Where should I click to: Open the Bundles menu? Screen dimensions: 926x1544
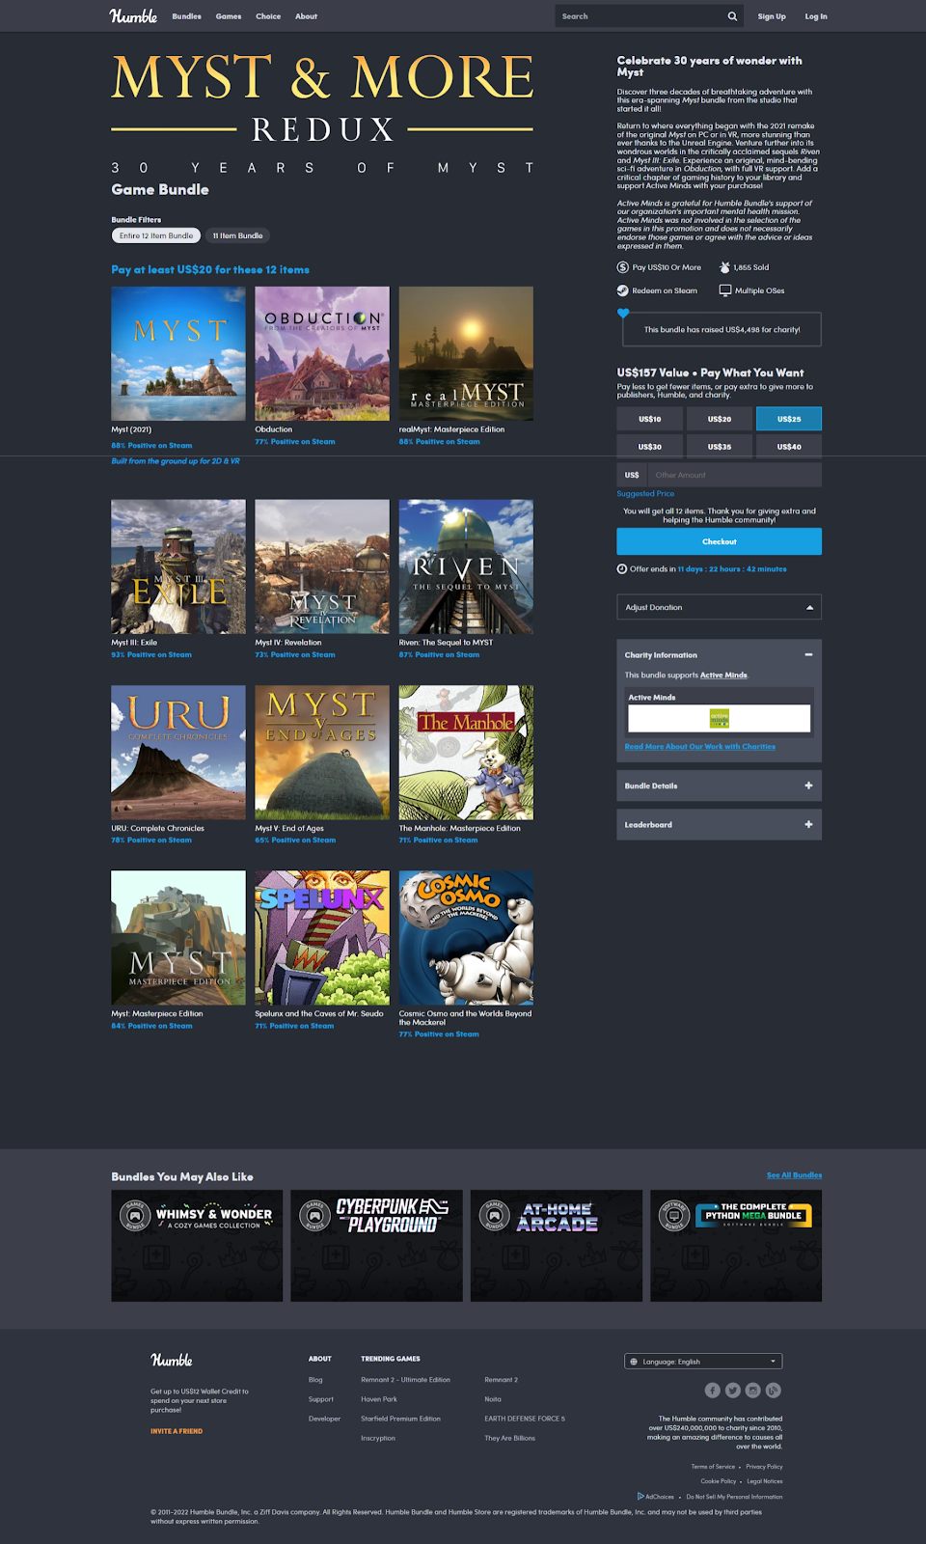[187, 16]
